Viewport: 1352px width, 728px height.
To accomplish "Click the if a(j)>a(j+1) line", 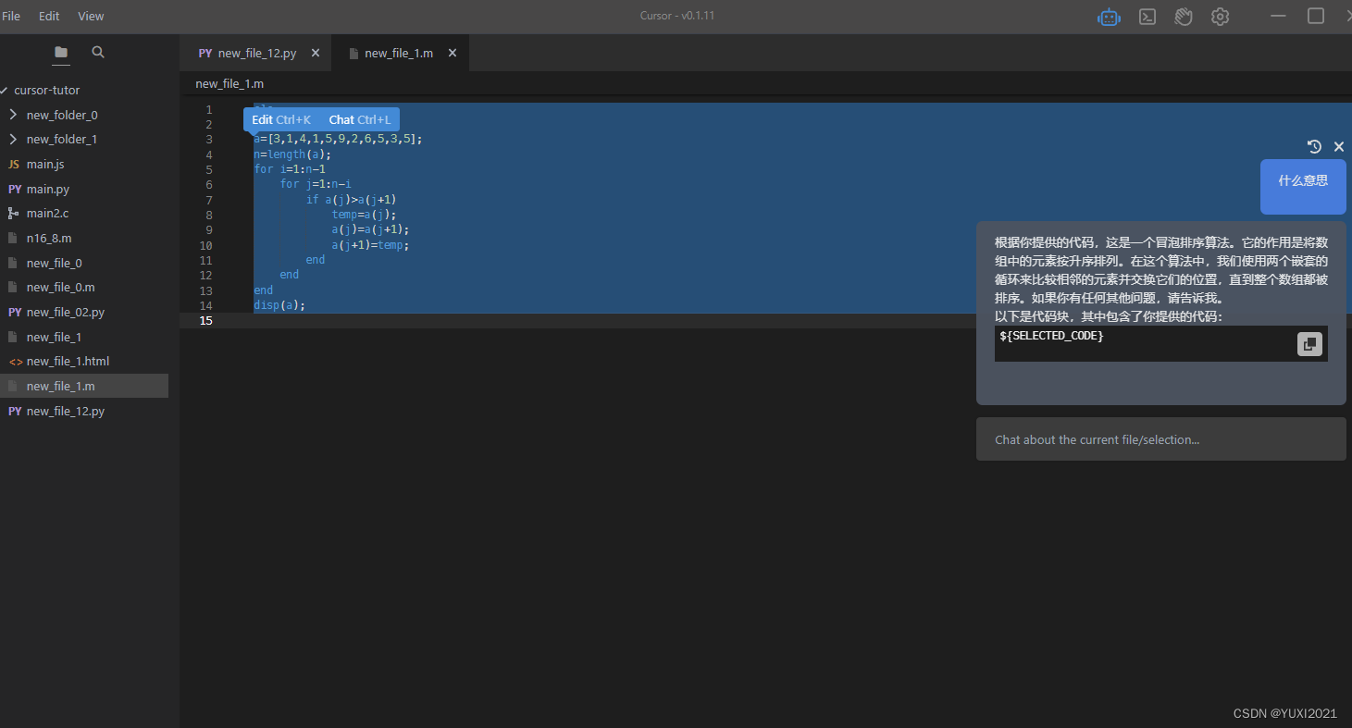I will 352,200.
